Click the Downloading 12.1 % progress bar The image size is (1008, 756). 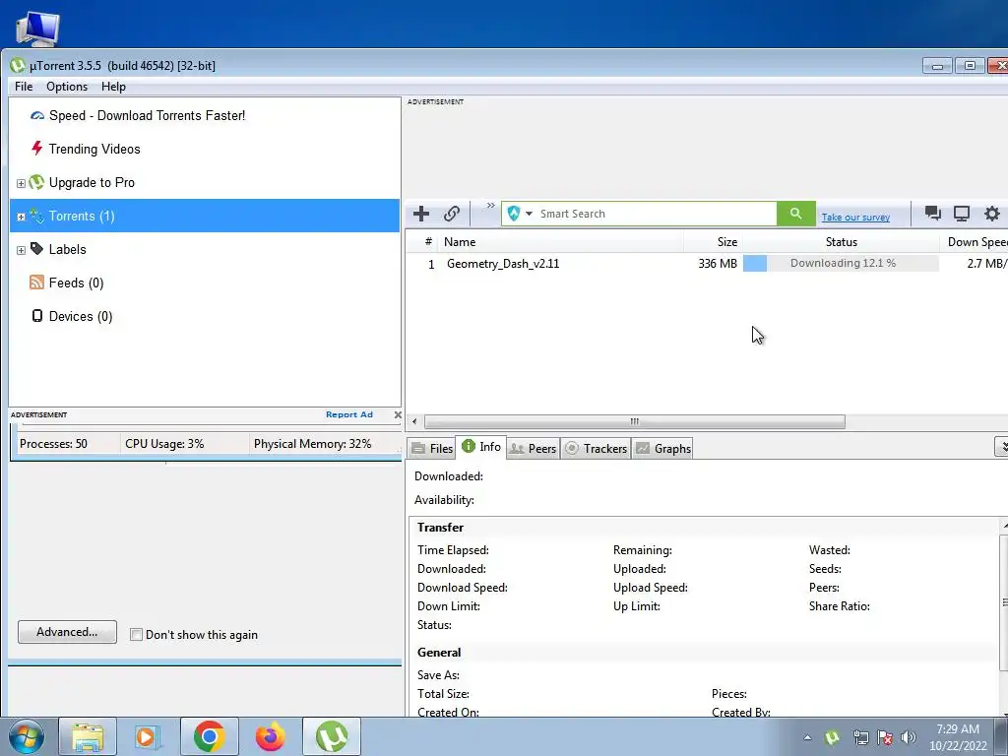tap(841, 263)
